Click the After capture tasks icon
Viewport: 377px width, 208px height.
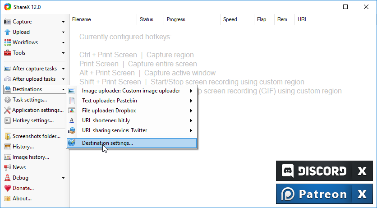(8, 69)
